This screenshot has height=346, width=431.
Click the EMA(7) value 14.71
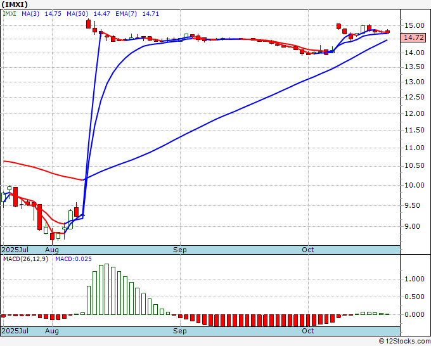pyautogui.click(x=151, y=14)
